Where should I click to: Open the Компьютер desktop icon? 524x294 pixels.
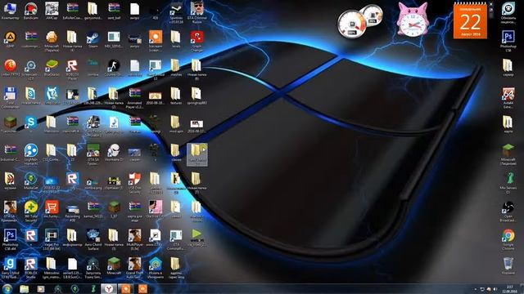click(10, 11)
